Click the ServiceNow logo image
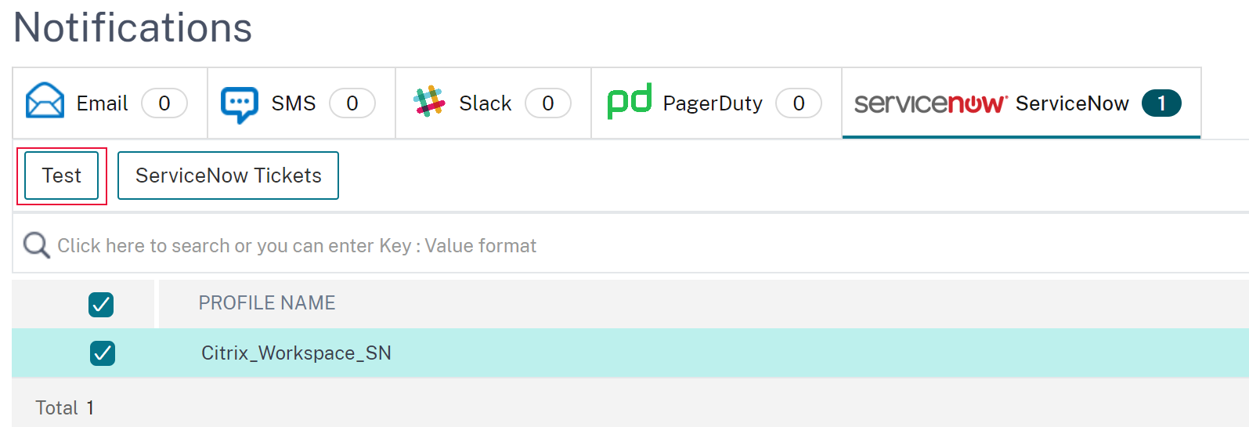 (x=930, y=103)
